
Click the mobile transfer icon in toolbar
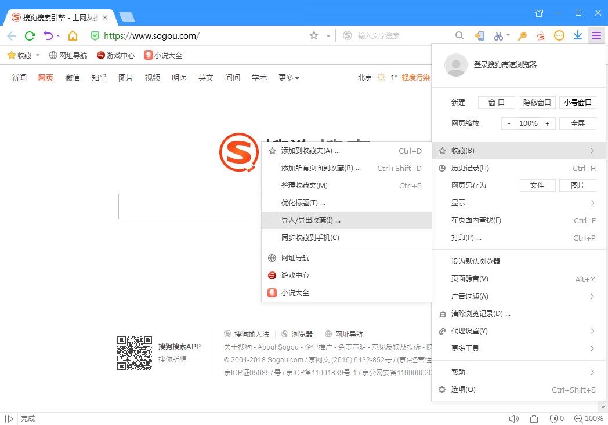(480, 36)
